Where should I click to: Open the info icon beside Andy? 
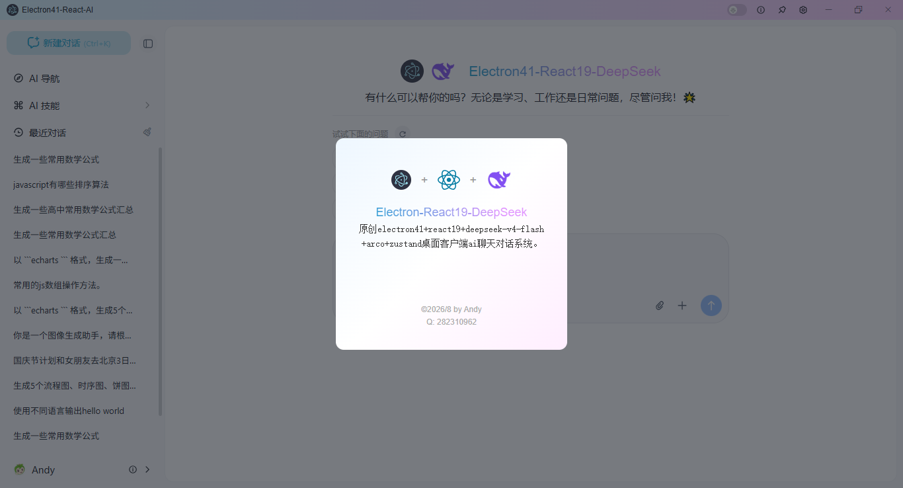[x=133, y=469]
